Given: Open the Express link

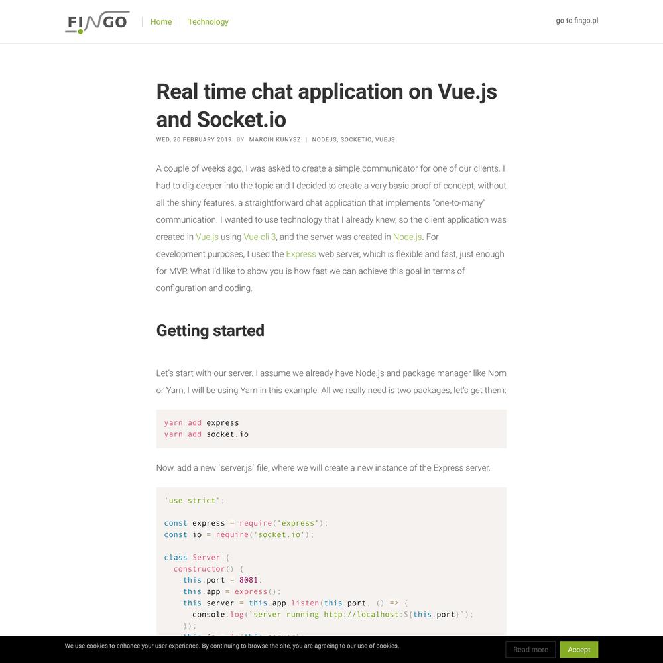Looking at the screenshot, I should point(300,254).
